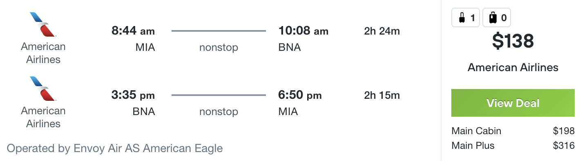Click the 6:50 pm return arrival time
This screenshot has height=161, width=580.
click(x=300, y=96)
